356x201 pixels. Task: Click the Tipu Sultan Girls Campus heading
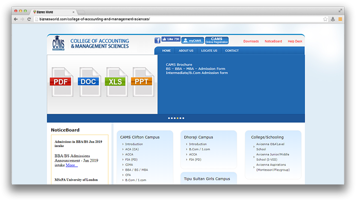[x=207, y=179]
